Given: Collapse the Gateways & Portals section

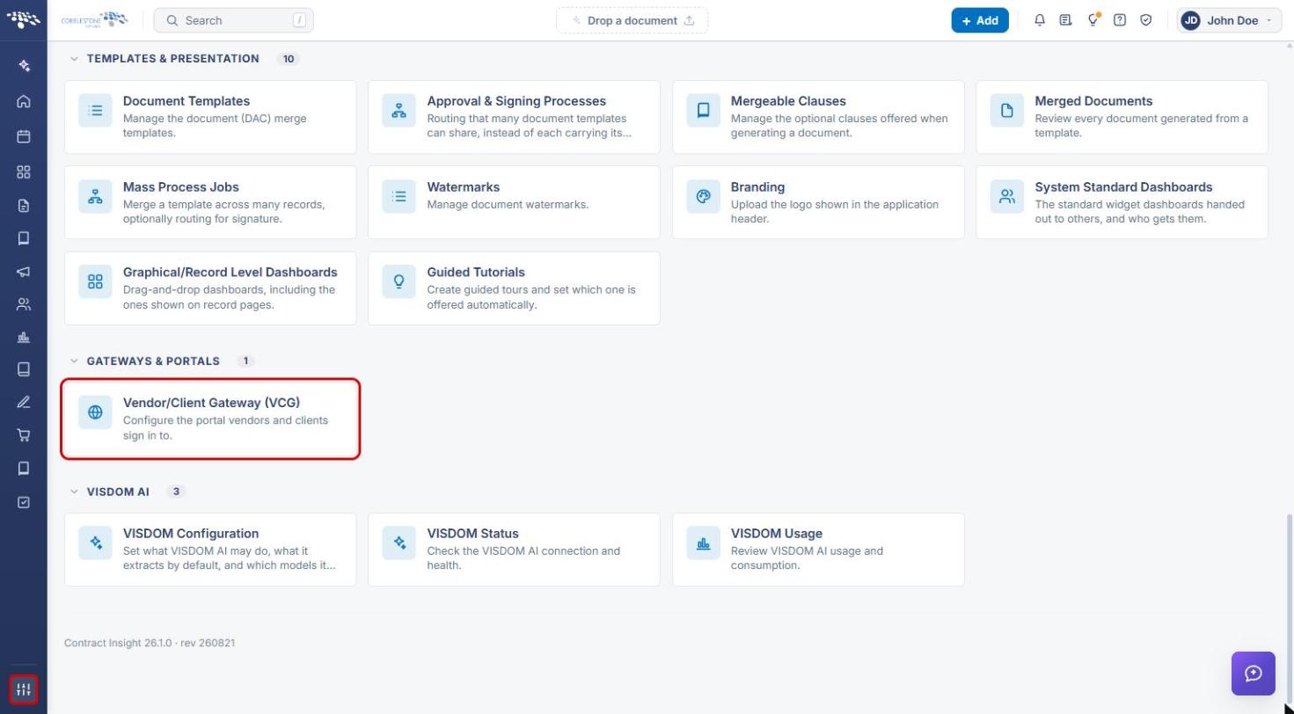Looking at the screenshot, I should click(x=74, y=361).
